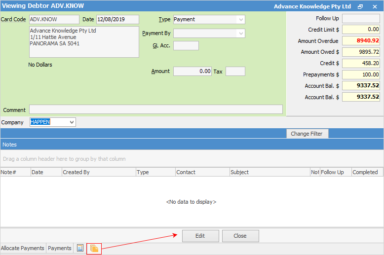Click the GL Acc. input field
This screenshot has height=255, width=384.
[186, 45]
